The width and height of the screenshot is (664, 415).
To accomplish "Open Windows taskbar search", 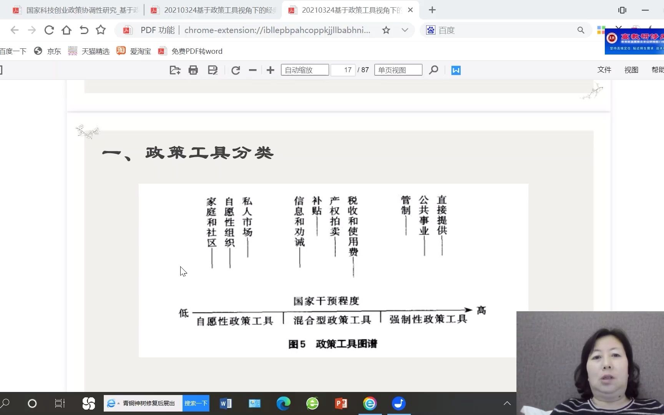I will [x=5, y=403].
